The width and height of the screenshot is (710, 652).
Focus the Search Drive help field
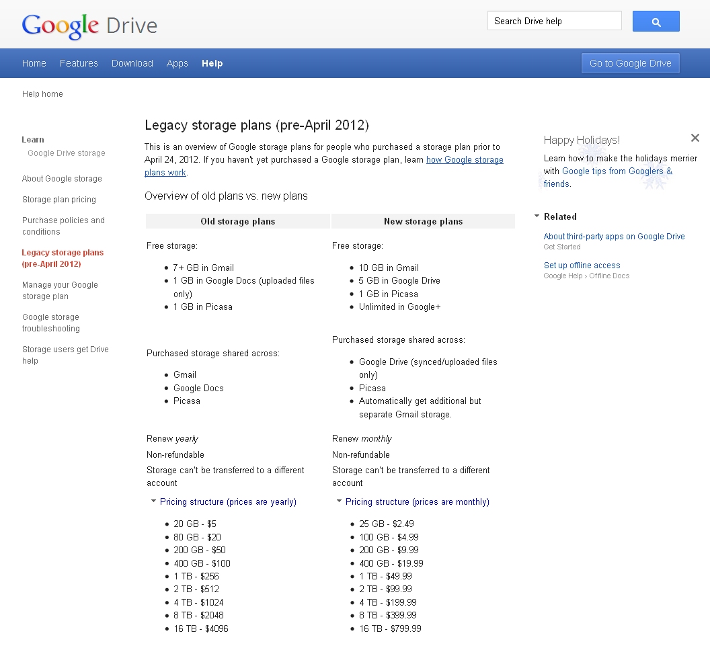[554, 21]
